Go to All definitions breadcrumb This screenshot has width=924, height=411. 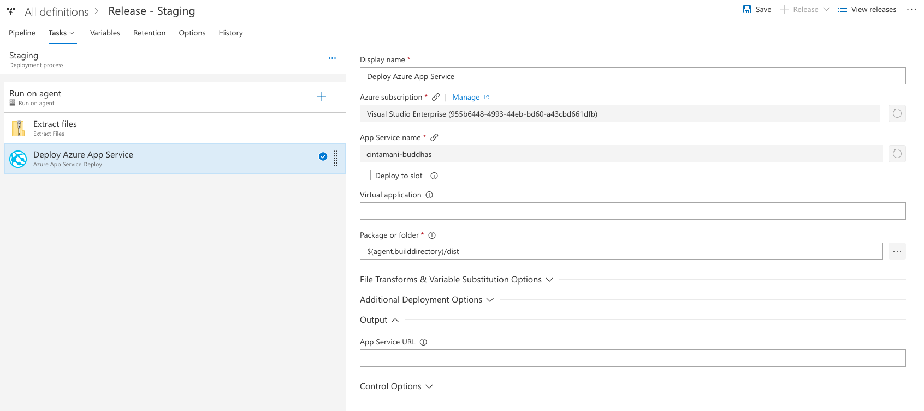[56, 11]
